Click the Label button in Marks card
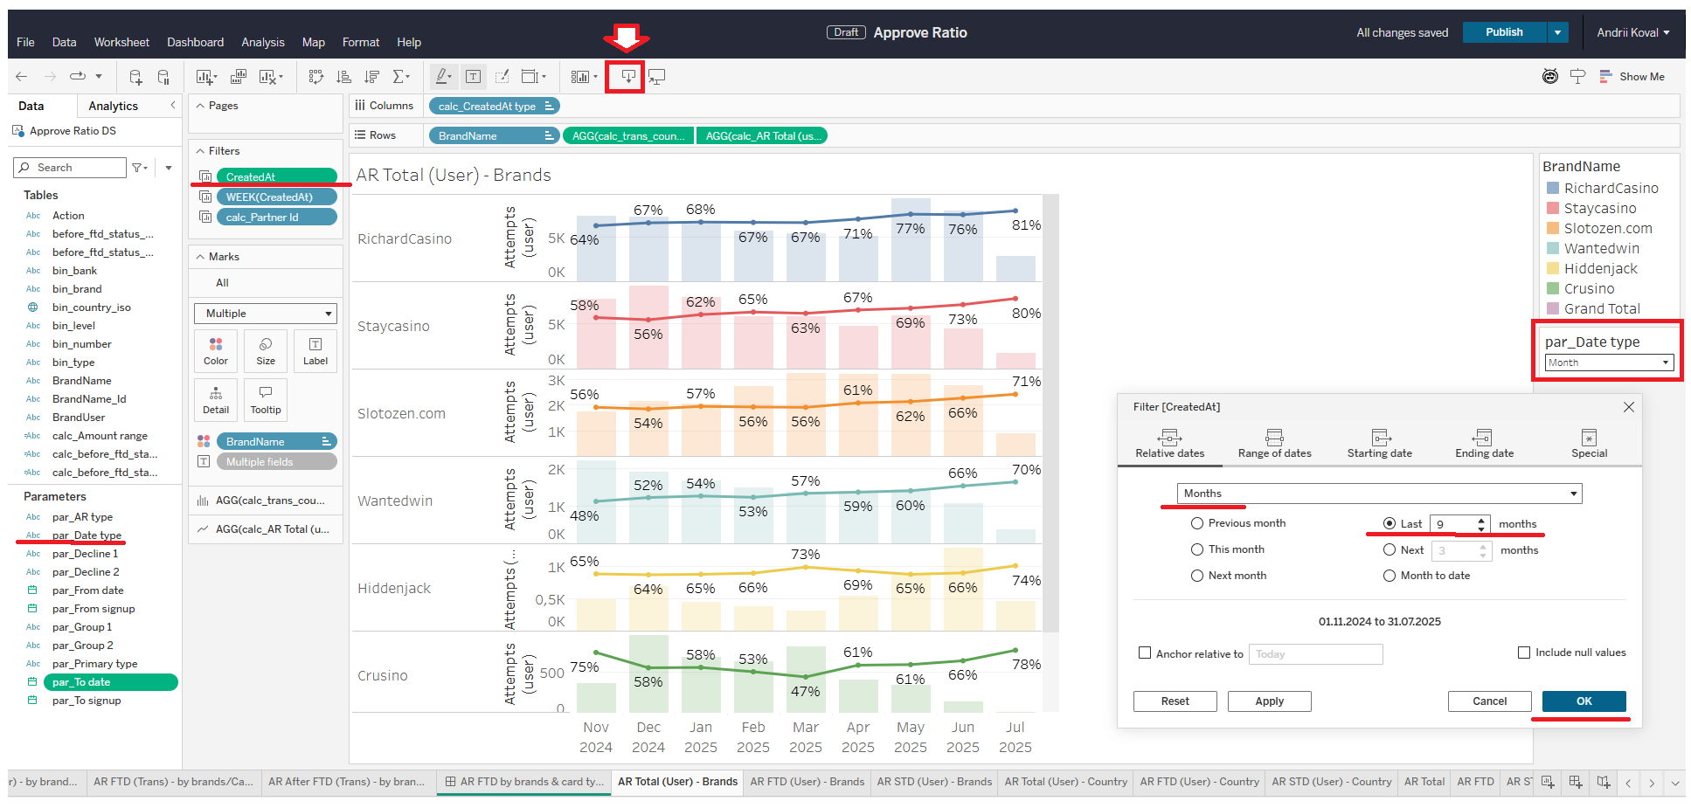 pyautogui.click(x=315, y=351)
